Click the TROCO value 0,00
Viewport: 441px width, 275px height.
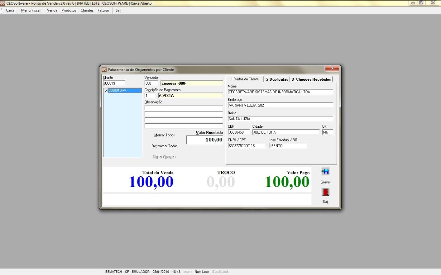click(221, 182)
